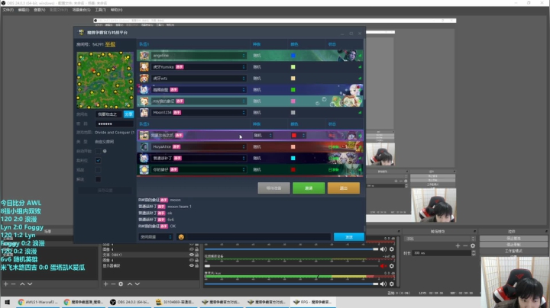550x308 pixels.
Task: Remove scene transition with minus icon
Action: pos(465,245)
